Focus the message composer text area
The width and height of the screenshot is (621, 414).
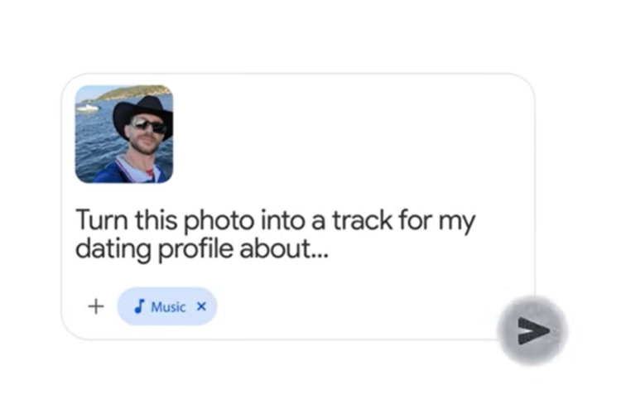coord(273,235)
